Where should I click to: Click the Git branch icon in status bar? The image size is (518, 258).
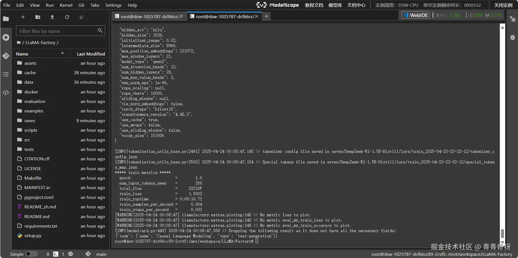tap(88, 254)
